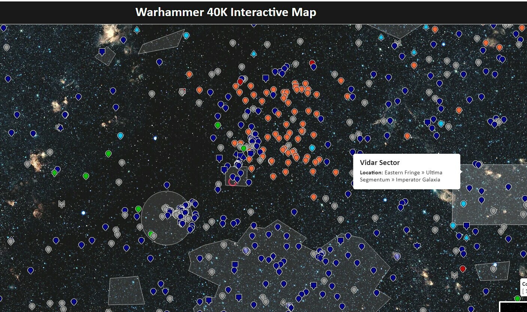
Task: Select the navy square marker inside the small upper-left polygon
Action: tap(102, 52)
